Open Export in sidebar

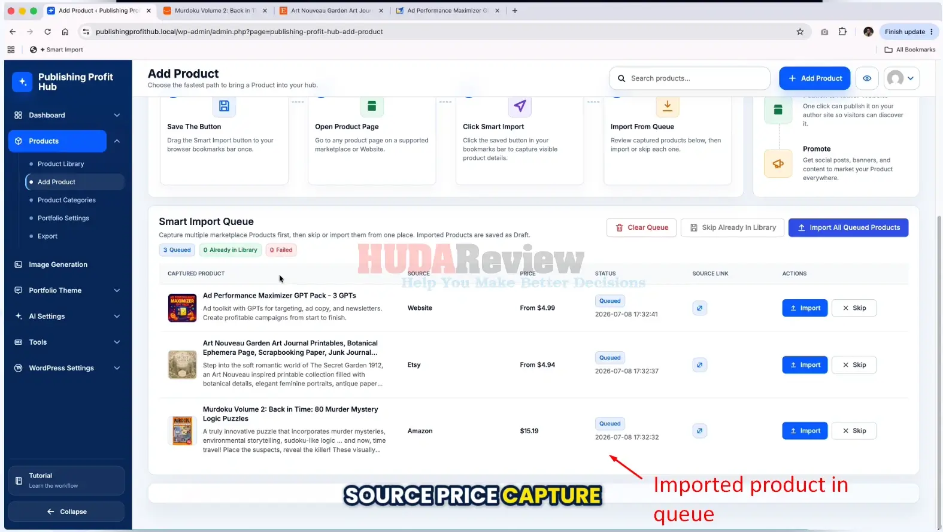[47, 236]
